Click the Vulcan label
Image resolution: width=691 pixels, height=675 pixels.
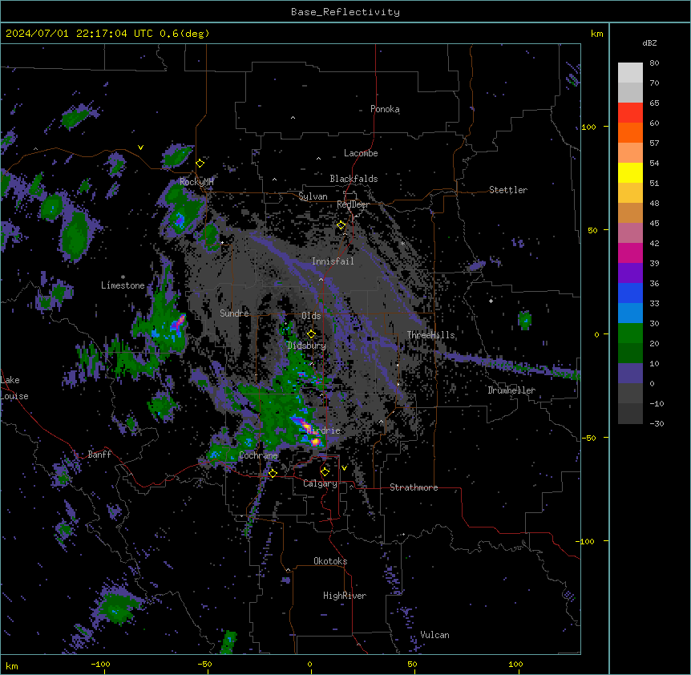click(x=435, y=635)
